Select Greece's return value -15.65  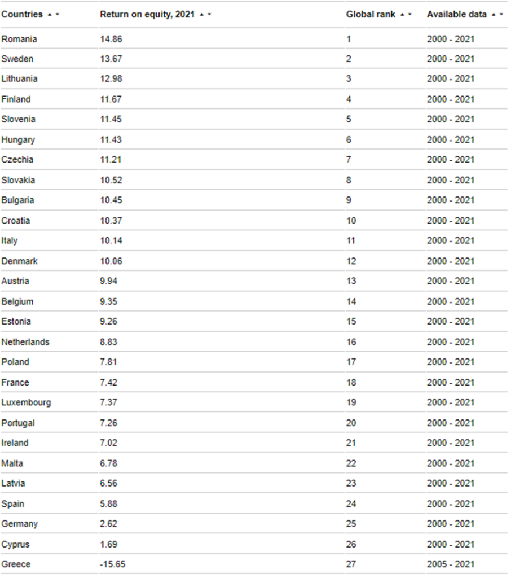click(x=113, y=564)
